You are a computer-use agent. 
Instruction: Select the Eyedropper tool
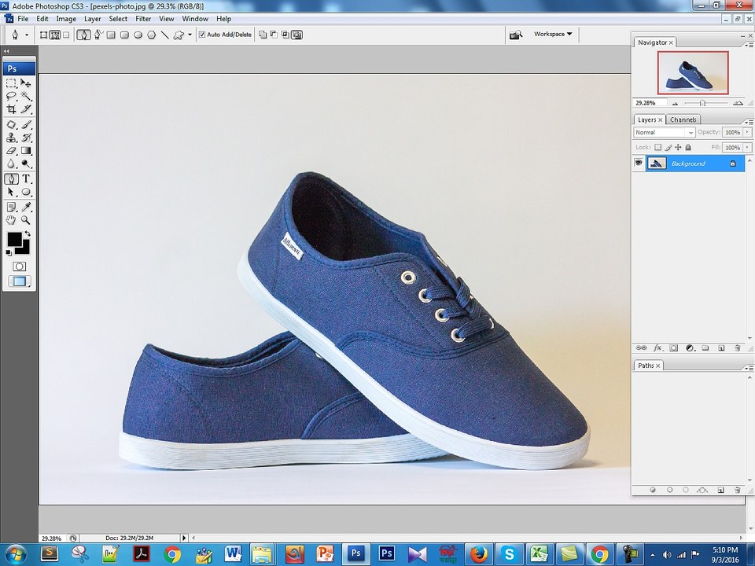pyautogui.click(x=26, y=207)
